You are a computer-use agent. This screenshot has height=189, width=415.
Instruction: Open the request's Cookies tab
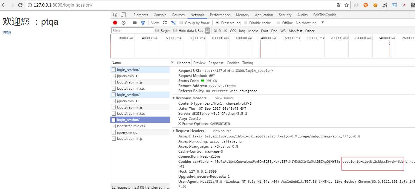(233, 63)
